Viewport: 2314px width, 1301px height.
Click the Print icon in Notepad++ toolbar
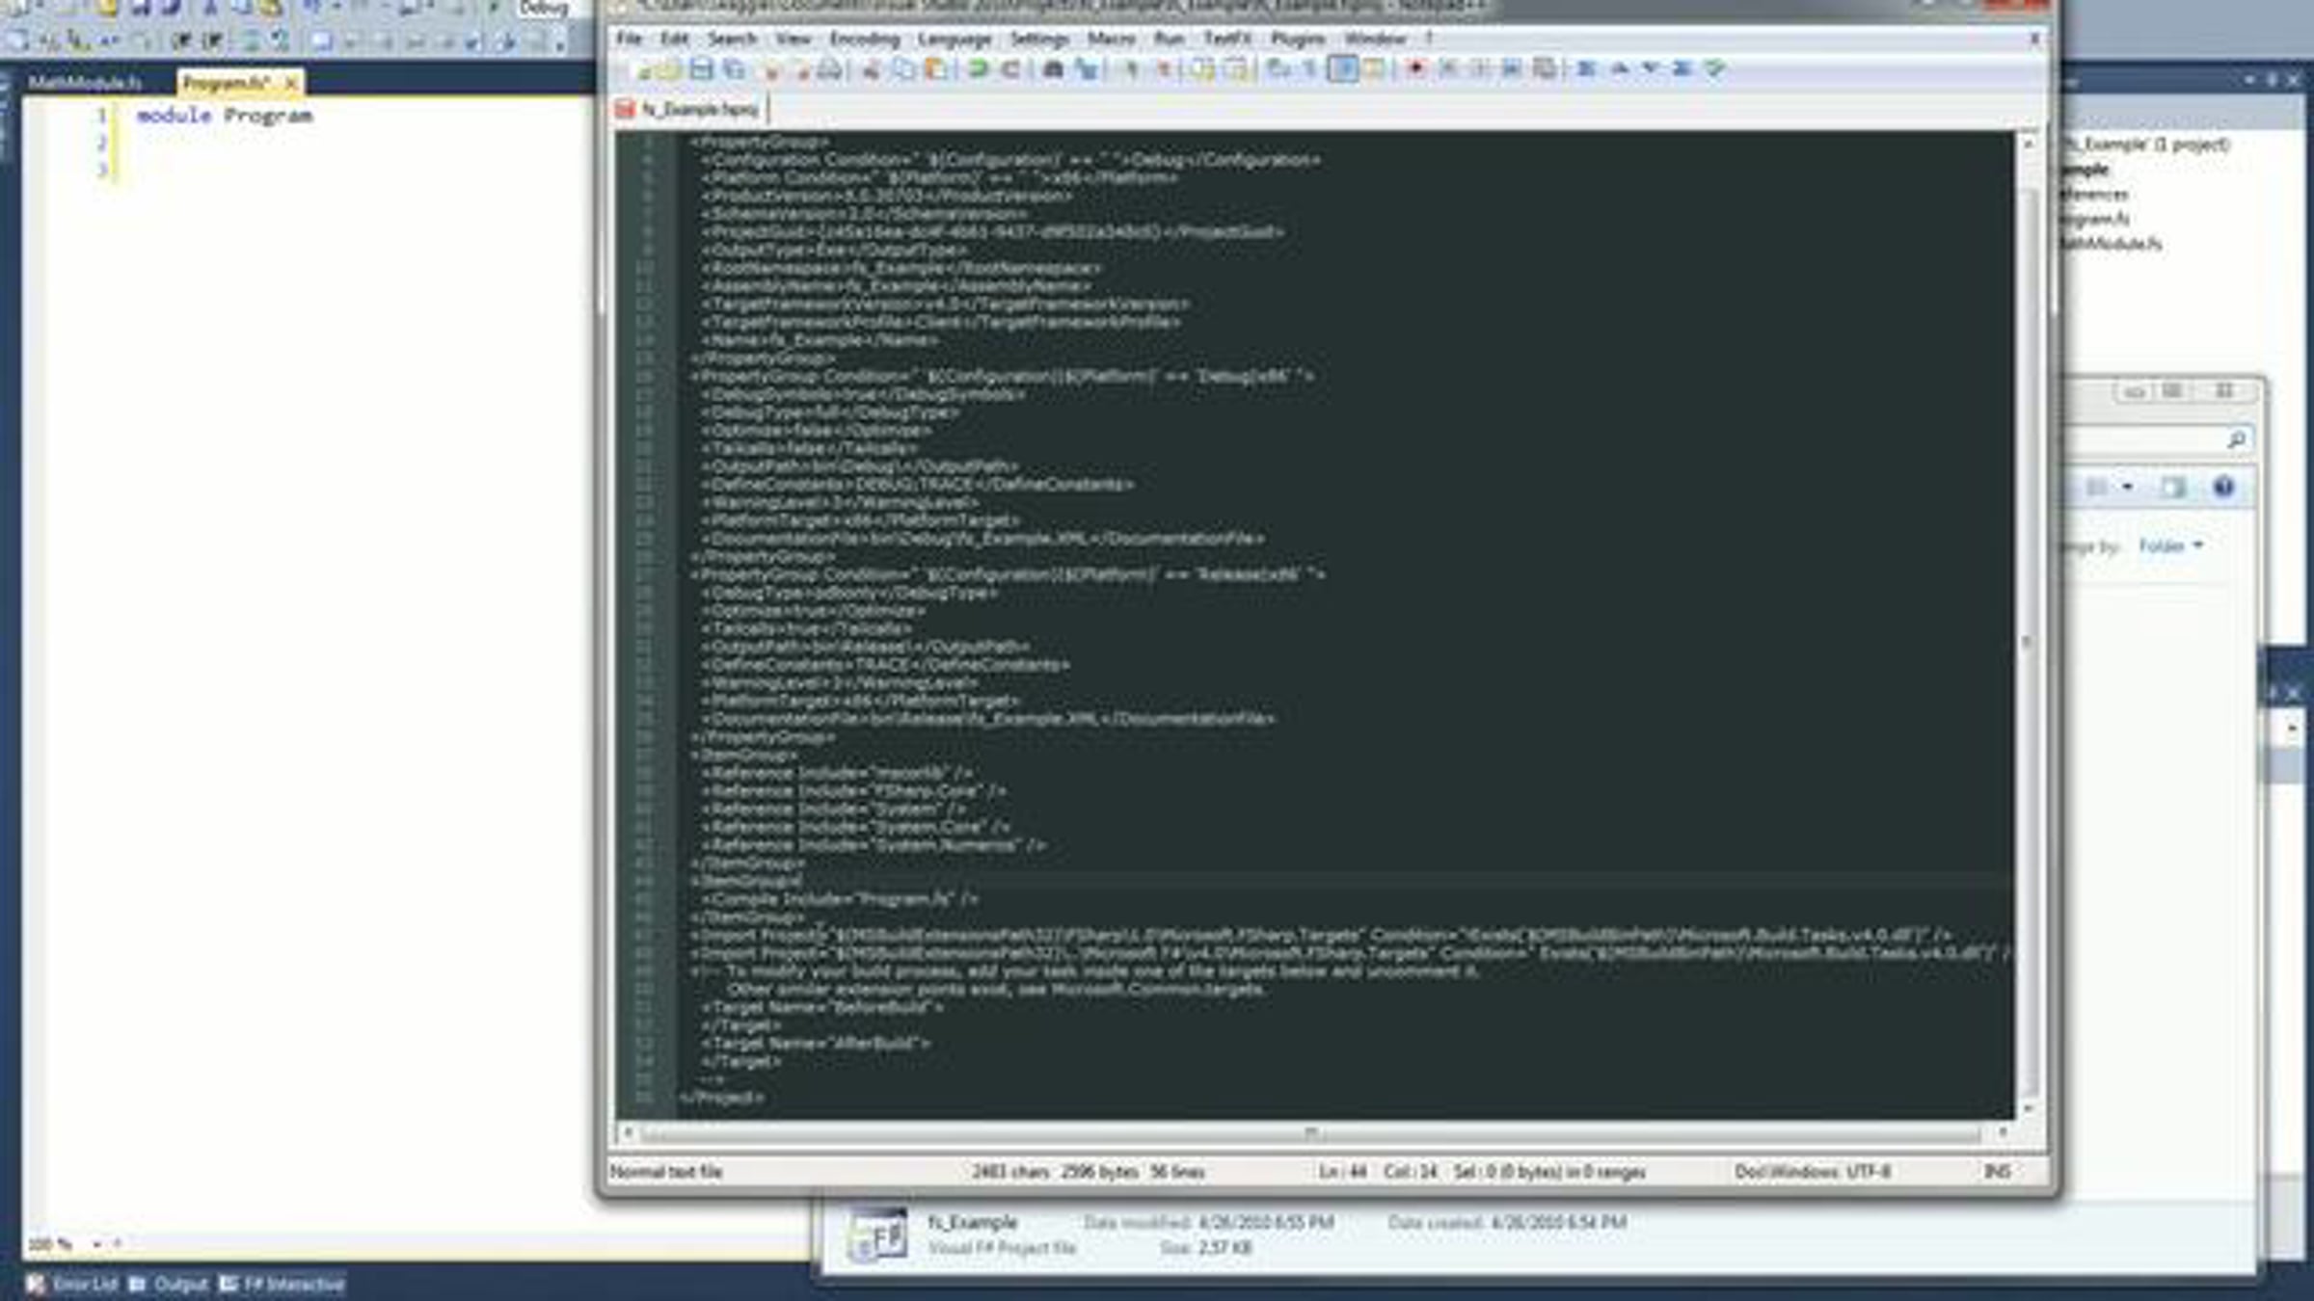(829, 69)
